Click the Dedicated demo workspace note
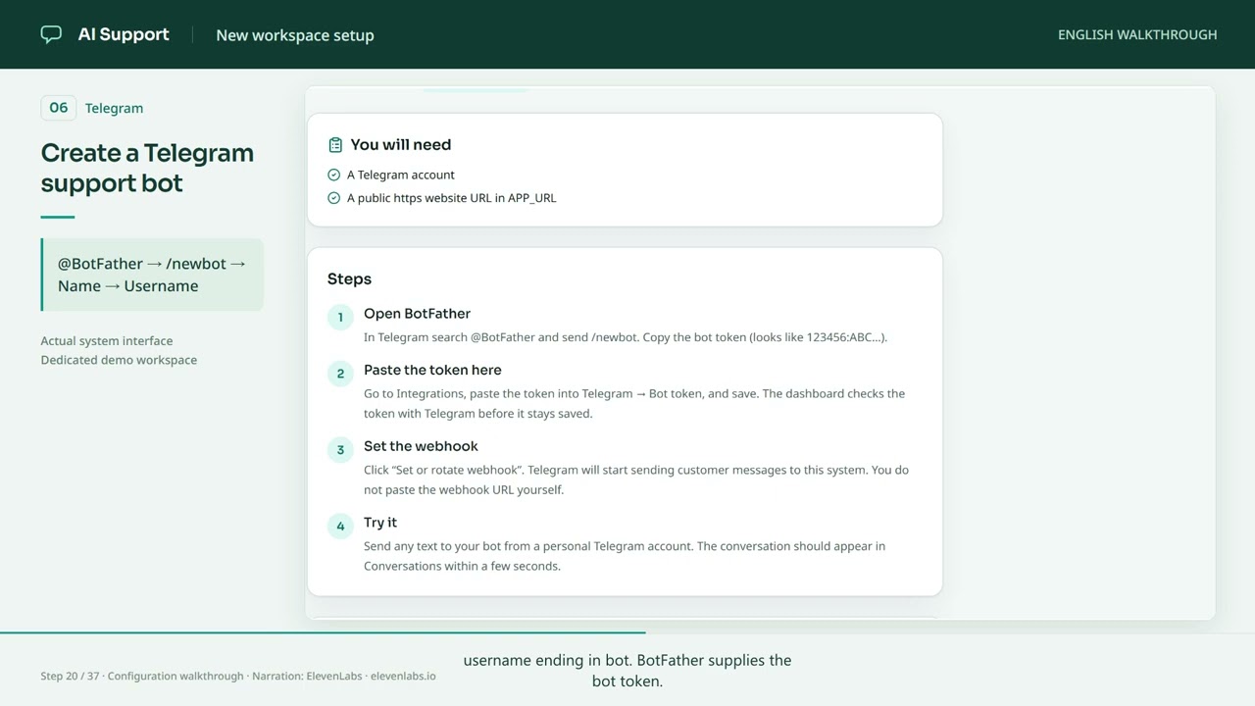This screenshot has height=706, width=1255. coord(119,360)
